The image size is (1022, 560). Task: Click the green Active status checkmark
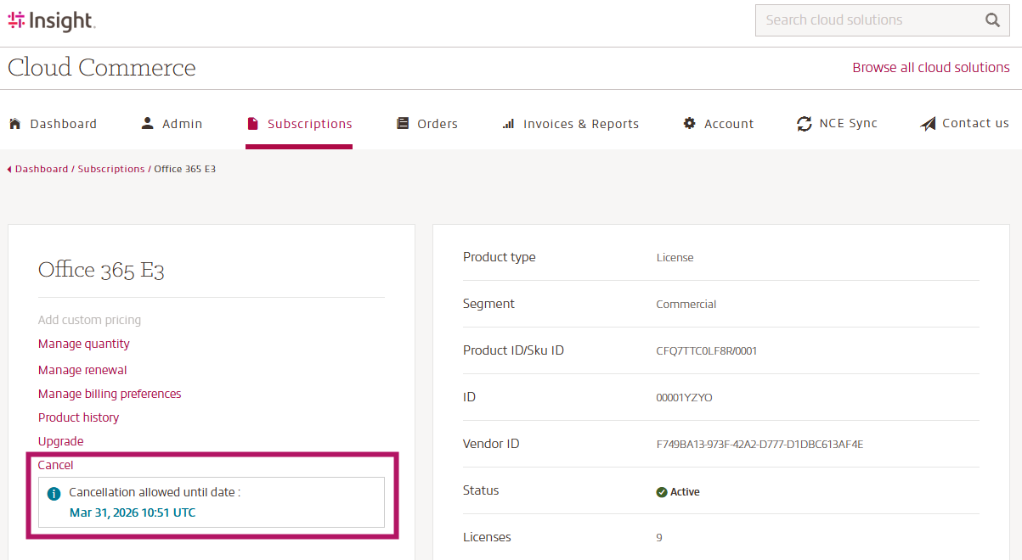pos(660,490)
